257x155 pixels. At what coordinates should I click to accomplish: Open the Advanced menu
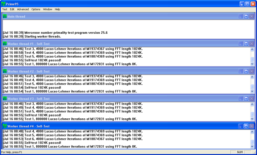pyautogui.click(x=23, y=9)
